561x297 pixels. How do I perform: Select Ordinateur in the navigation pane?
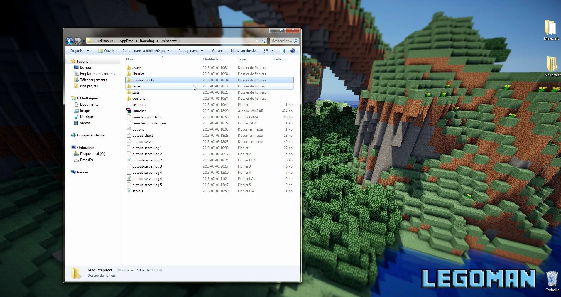tap(85, 148)
